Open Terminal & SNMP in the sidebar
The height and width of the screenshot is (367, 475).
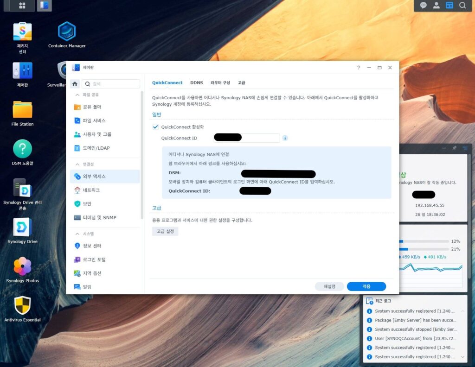105,217
